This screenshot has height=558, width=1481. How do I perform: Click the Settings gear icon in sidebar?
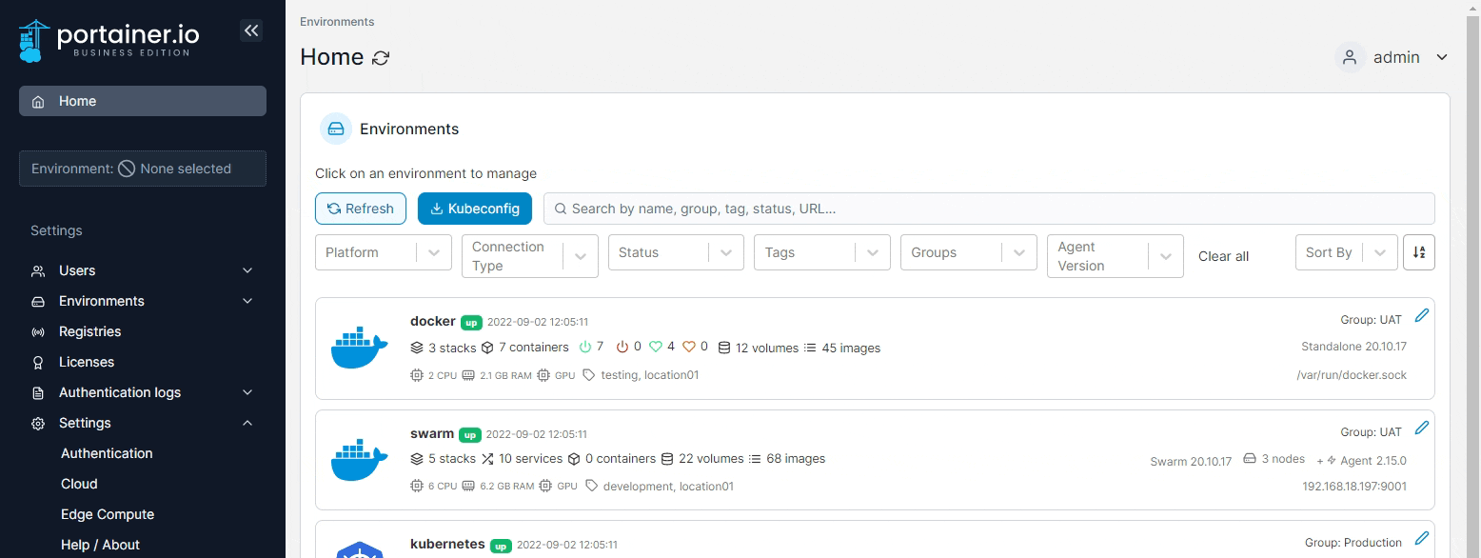(x=38, y=424)
